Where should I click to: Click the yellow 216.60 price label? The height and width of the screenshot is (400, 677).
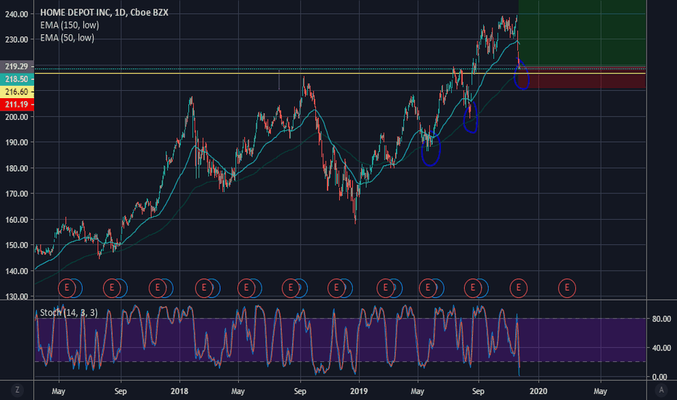[x=17, y=92]
